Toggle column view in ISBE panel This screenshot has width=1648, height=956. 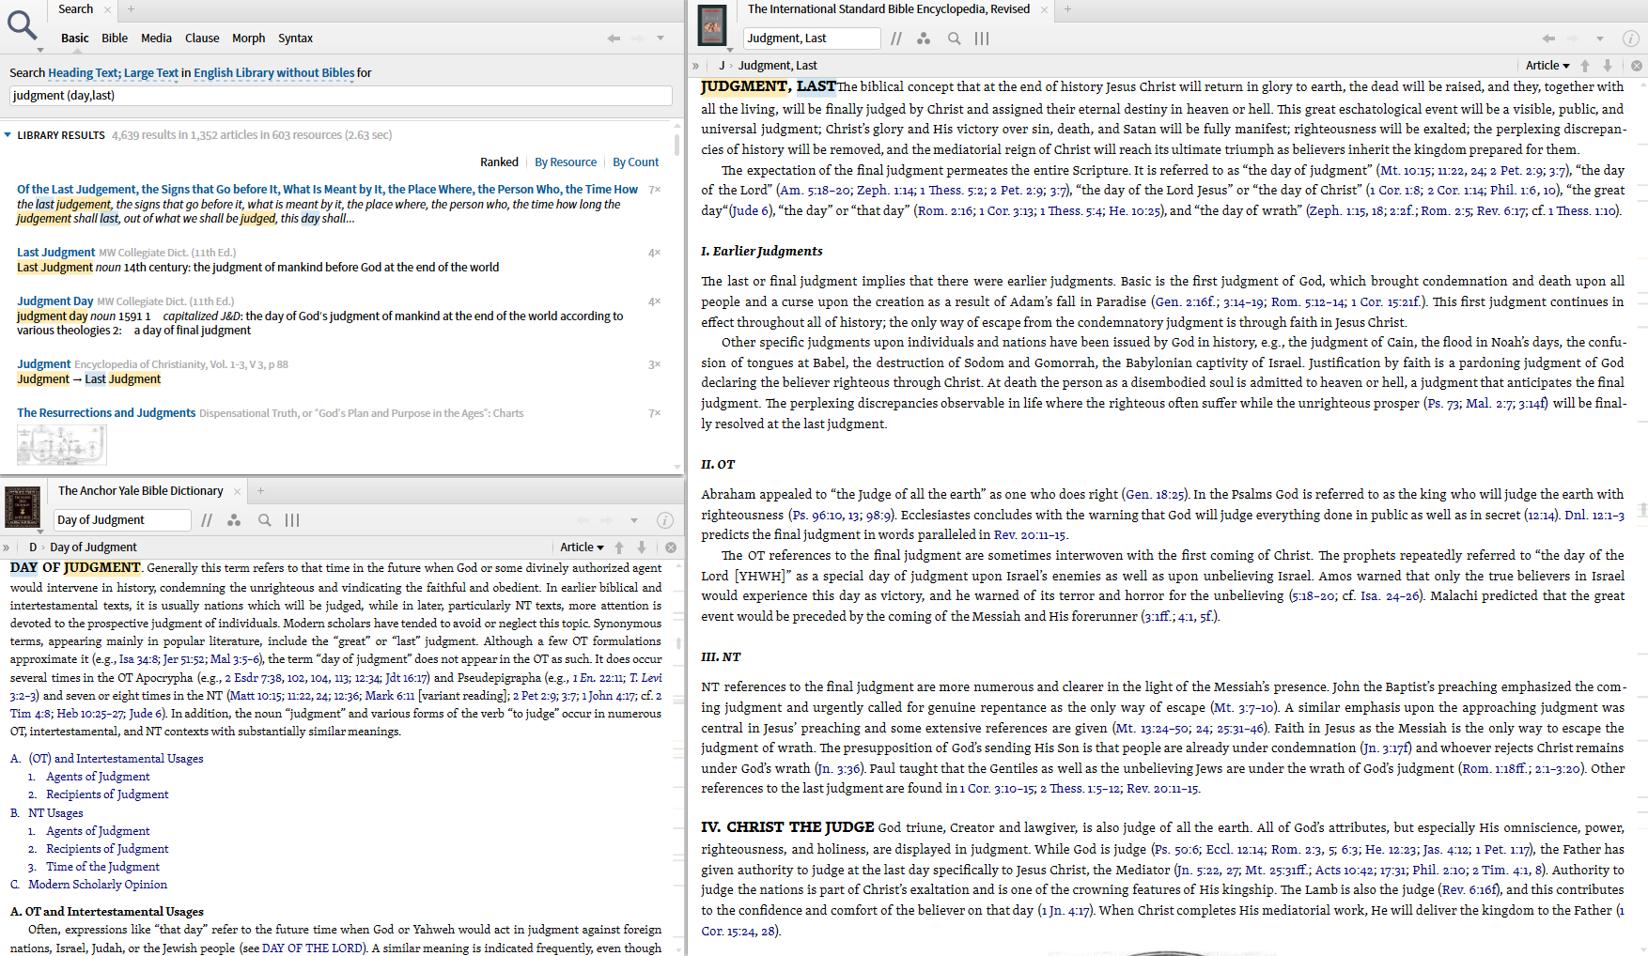point(982,39)
